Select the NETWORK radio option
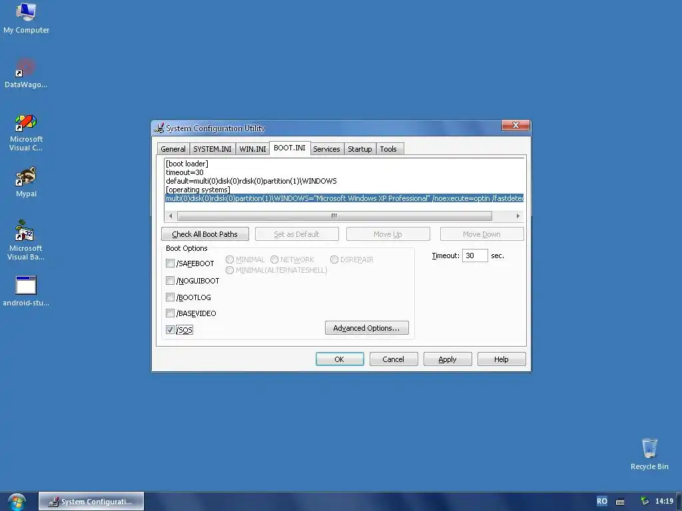 point(274,259)
